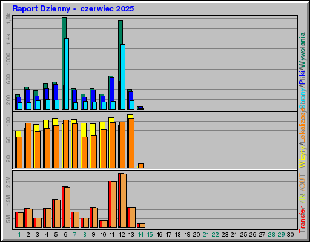Click day label 6 on x-axis
310x242 pixels.
pyautogui.click(x=65, y=235)
